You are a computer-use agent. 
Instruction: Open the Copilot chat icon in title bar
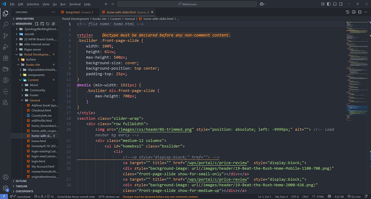click(x=262, y=4)
